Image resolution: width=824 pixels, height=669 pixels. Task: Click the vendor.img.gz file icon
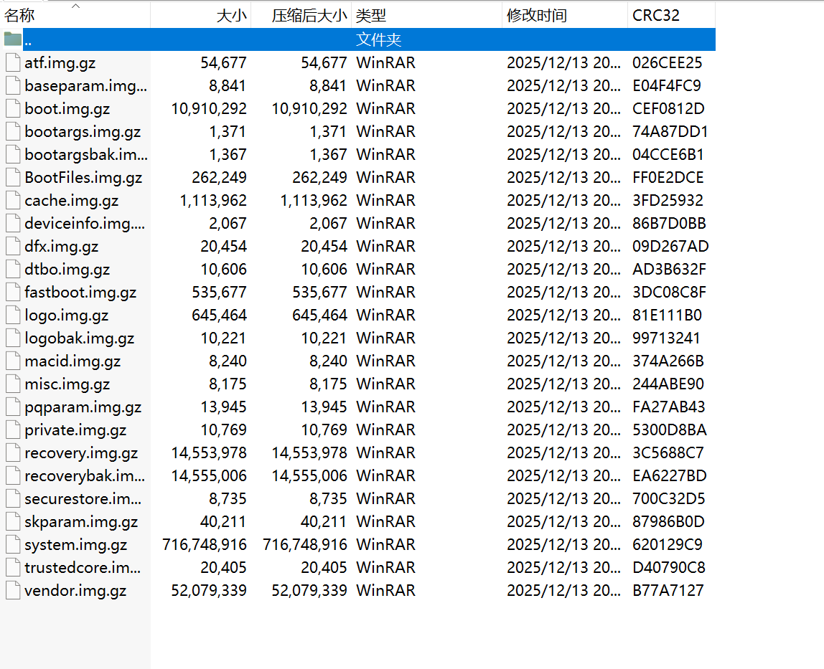coord(13,590)
